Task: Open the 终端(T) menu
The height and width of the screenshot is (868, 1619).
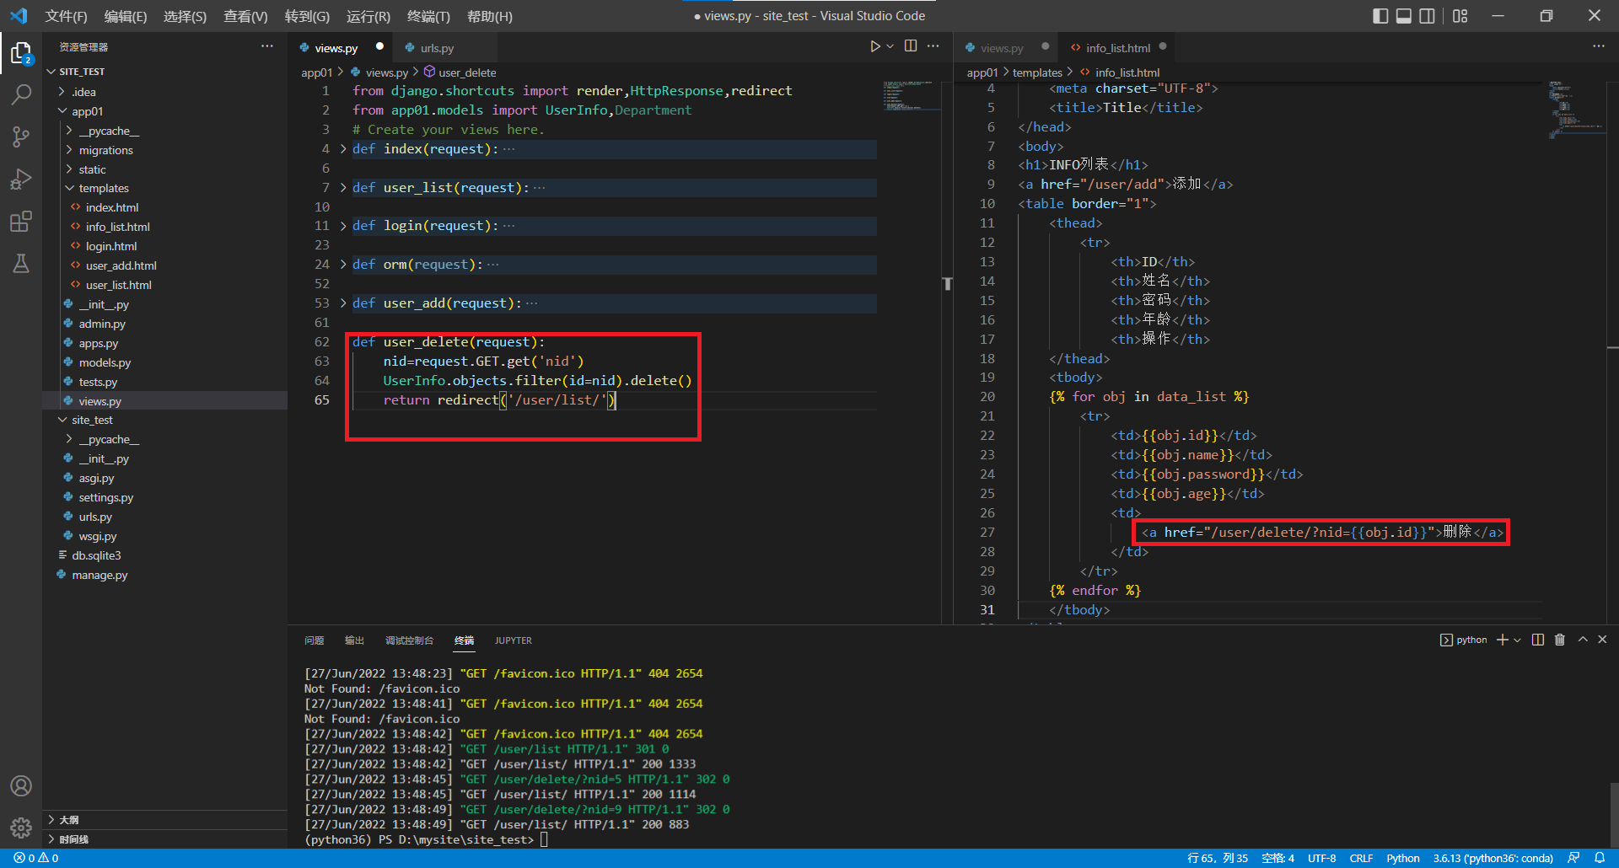Action: [x=428, y=16]
